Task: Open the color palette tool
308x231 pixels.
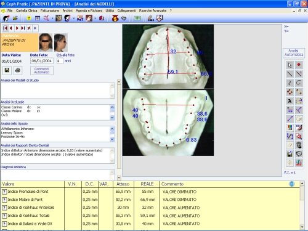Action: tap(290, 128)
